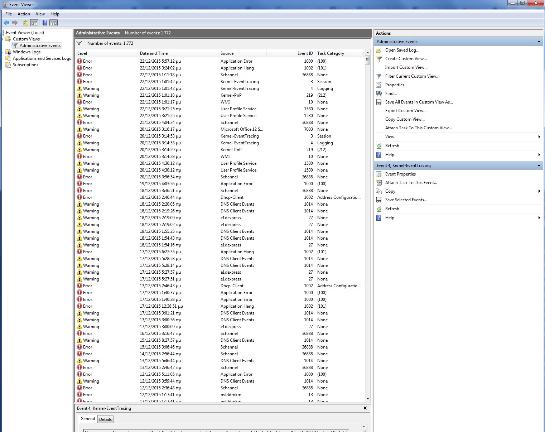
Task: Click Create Custom View... action link
Action: click(406, 59)
